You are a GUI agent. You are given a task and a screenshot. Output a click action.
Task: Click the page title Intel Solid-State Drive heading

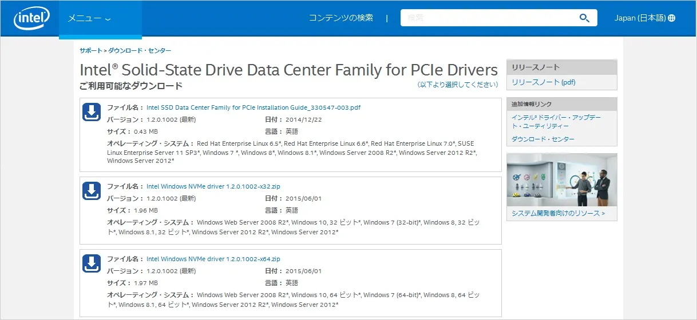coord(288,70)
